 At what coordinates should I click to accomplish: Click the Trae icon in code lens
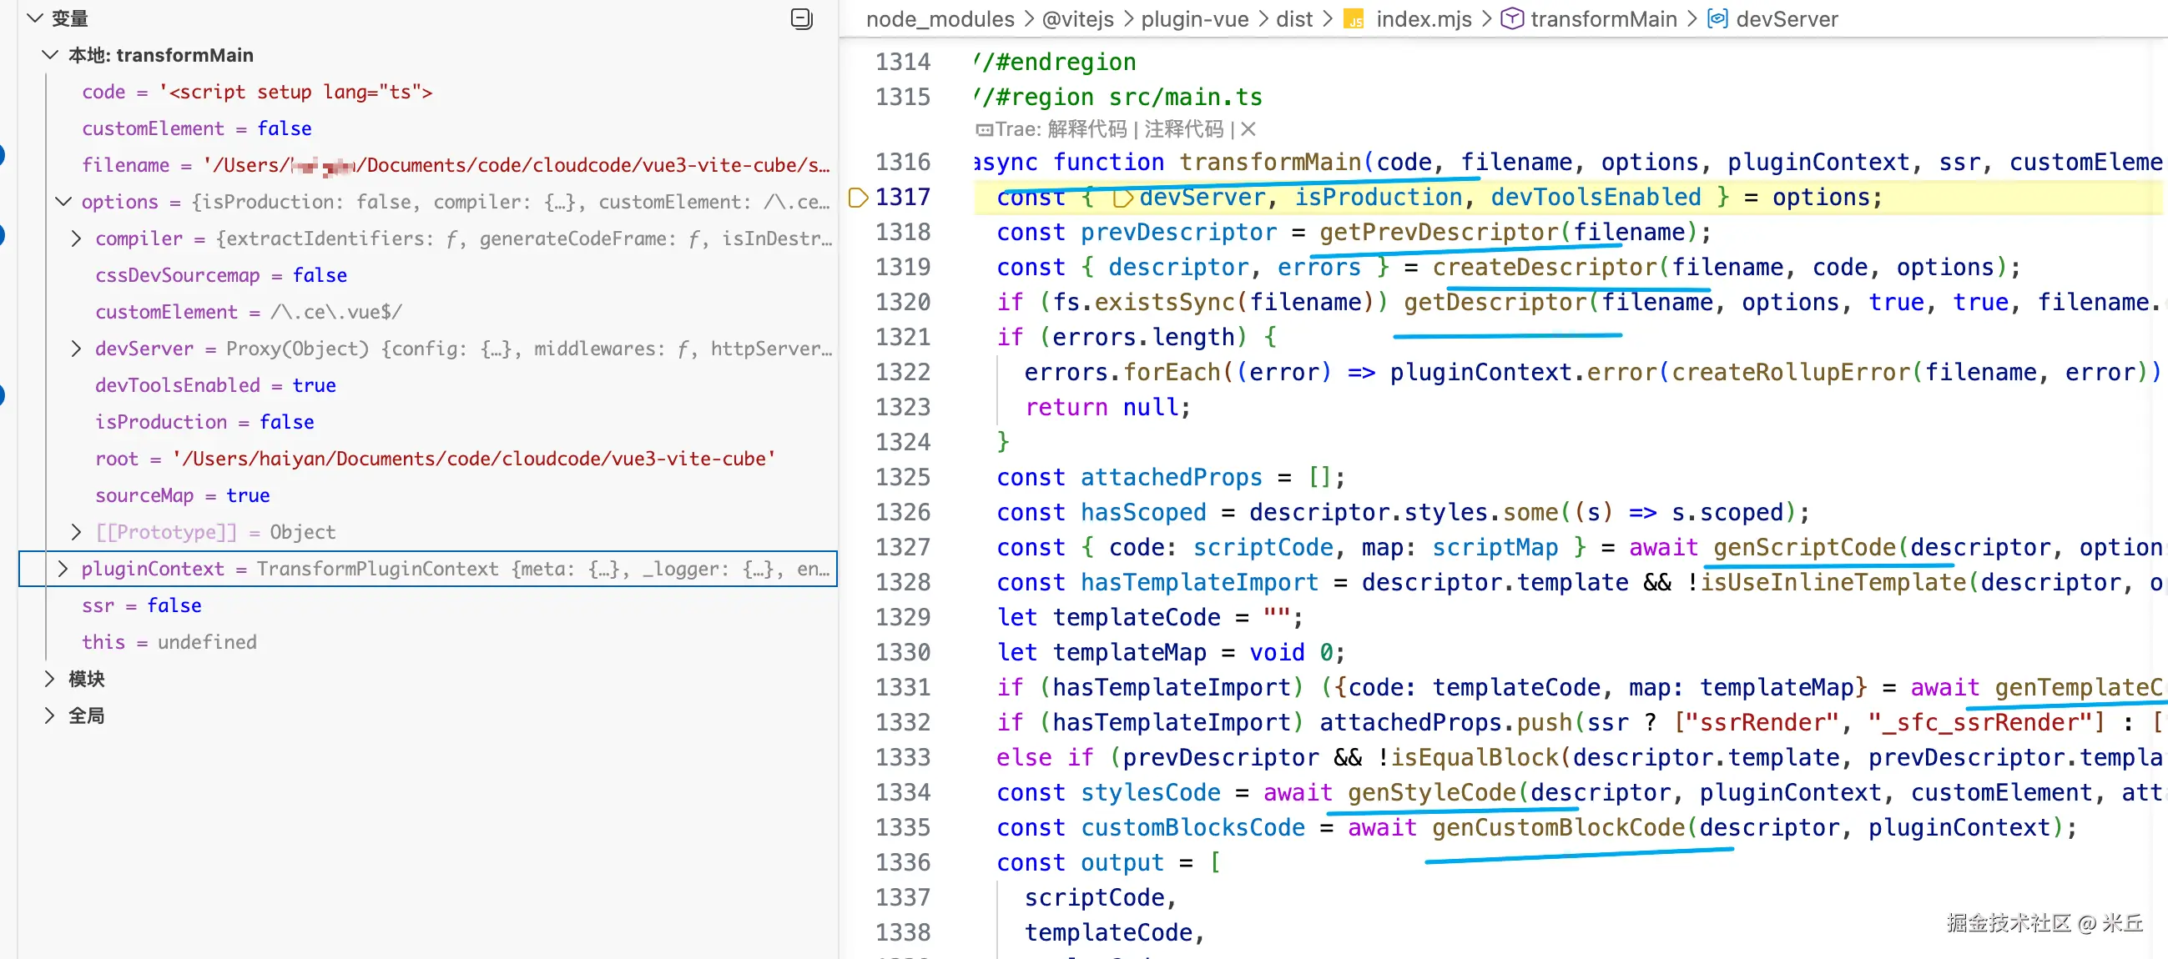point(983,129)
